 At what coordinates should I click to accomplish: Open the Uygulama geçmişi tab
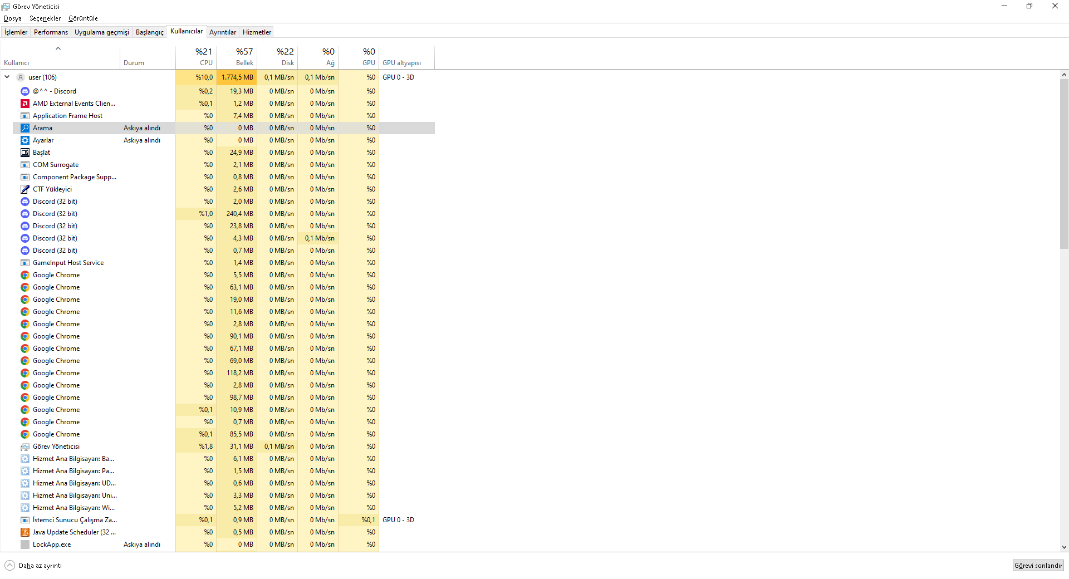coord(102,32)
